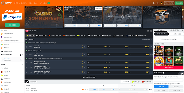
Task: Click Einloggen under the PayPal banner
Action: pyautogui.click(x=12, y=25)
